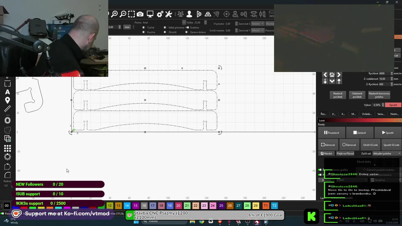
Task: Jog laser down with chevron icon
Action: coord(332,81)
